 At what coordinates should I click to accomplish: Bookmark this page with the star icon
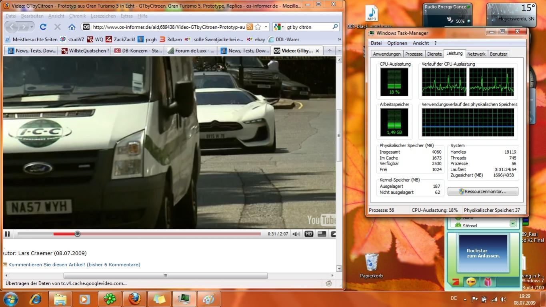(258, 27)
